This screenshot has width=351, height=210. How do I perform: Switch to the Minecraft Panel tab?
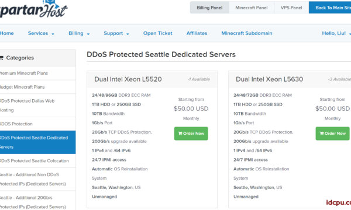tap(252, 8)
